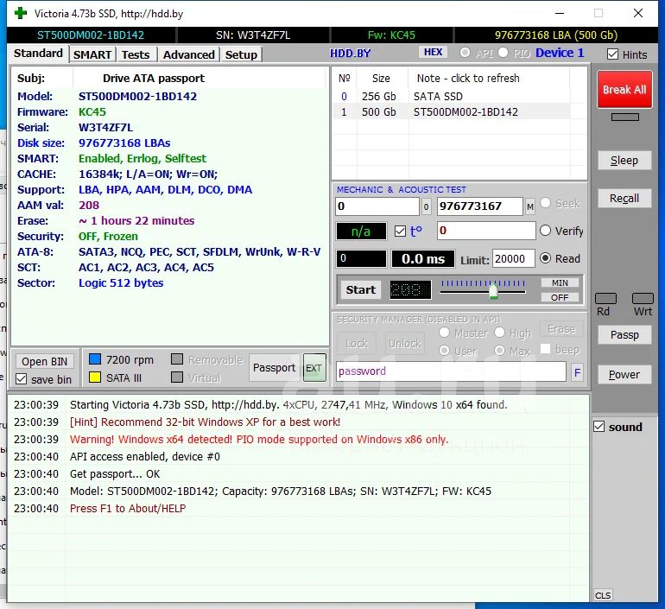Viewport: 665px width, 609px height.
Task: Click the small M marker after end LBA
Action: 530,206
